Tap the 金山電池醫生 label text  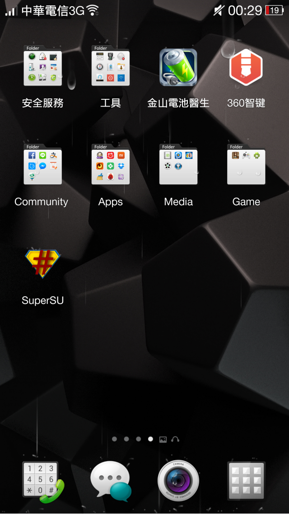click(178, 103)
